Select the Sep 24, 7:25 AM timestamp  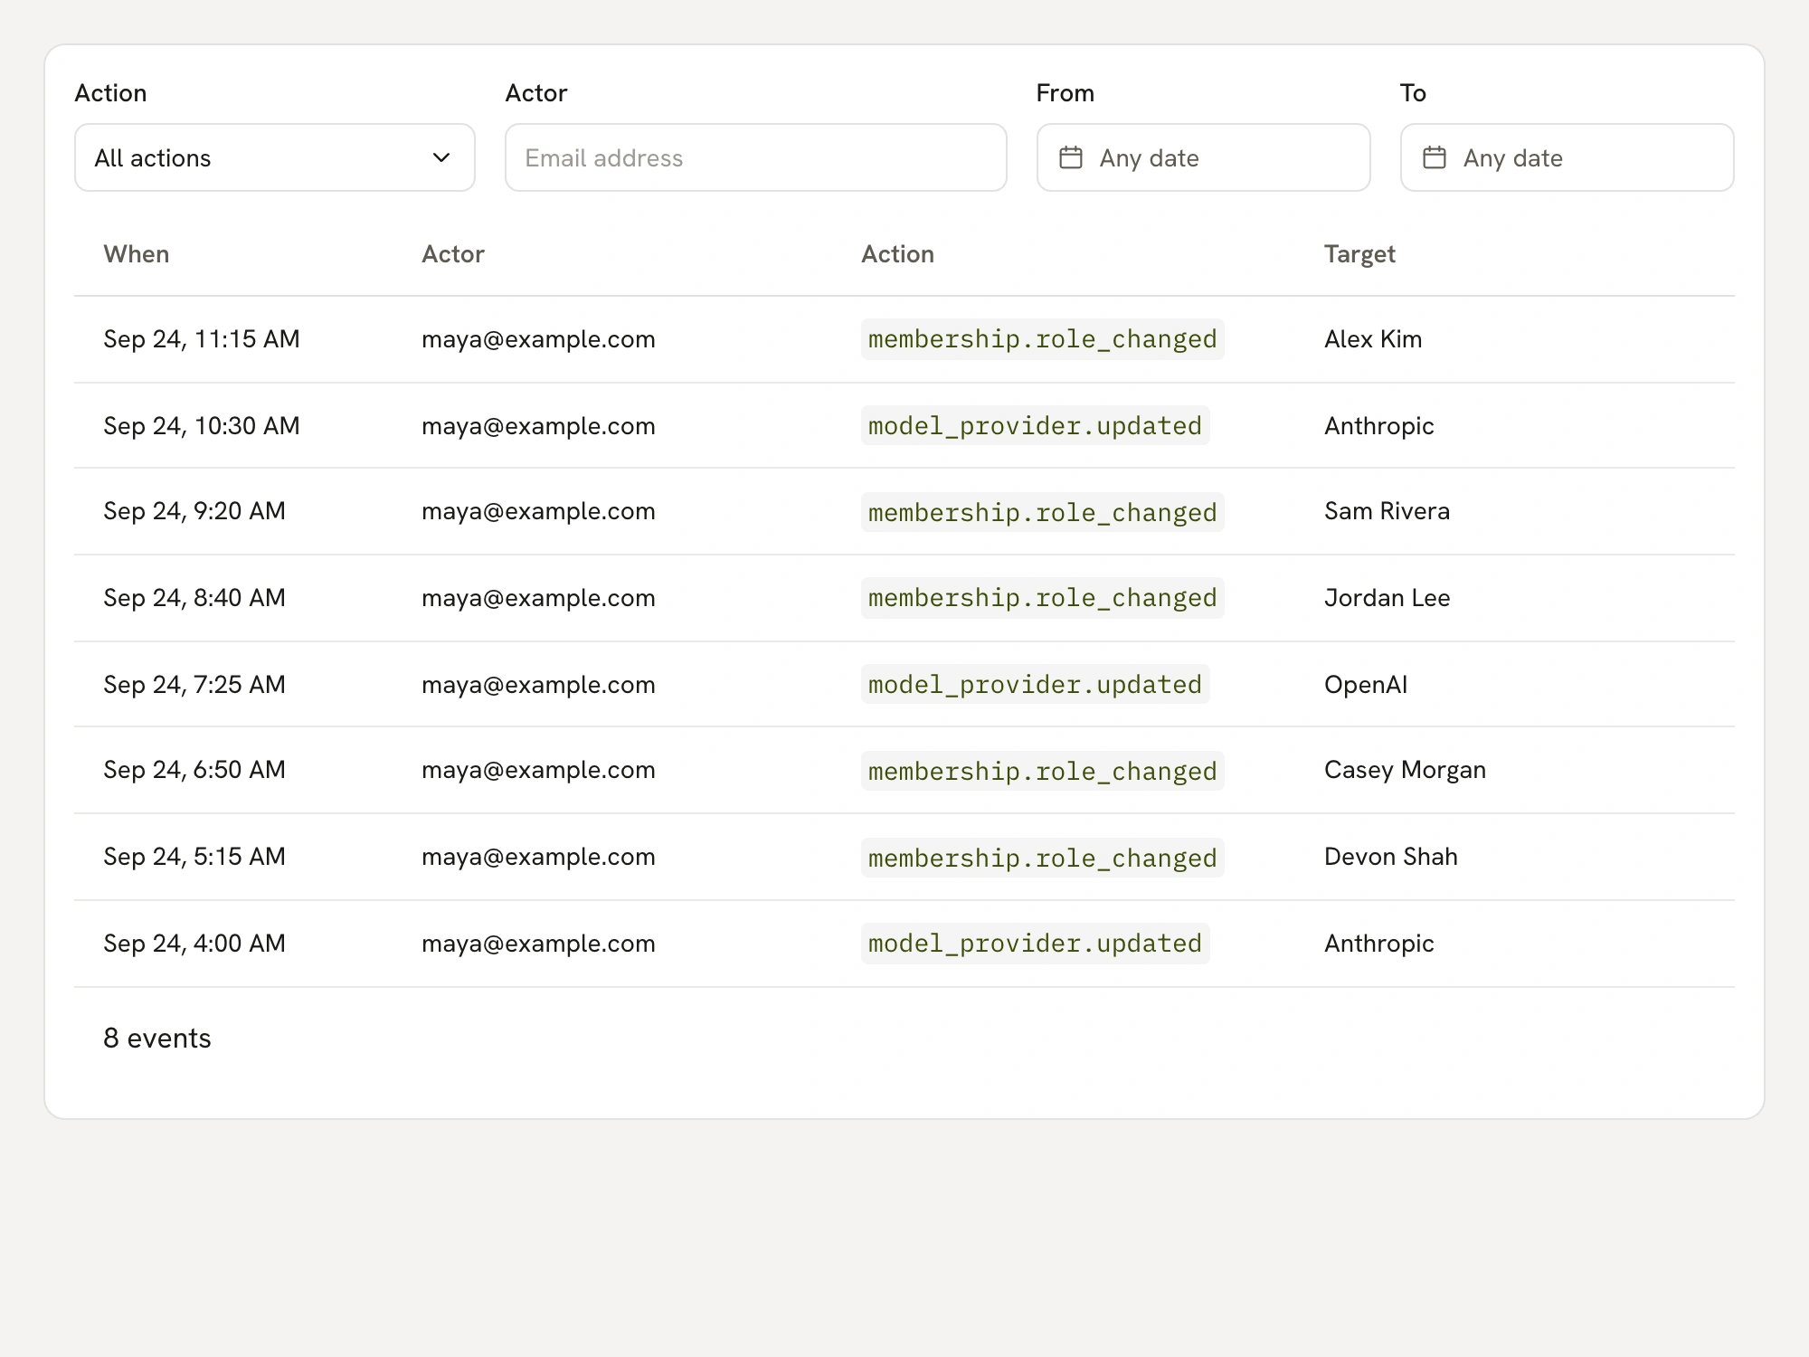(x=194, y=685)
